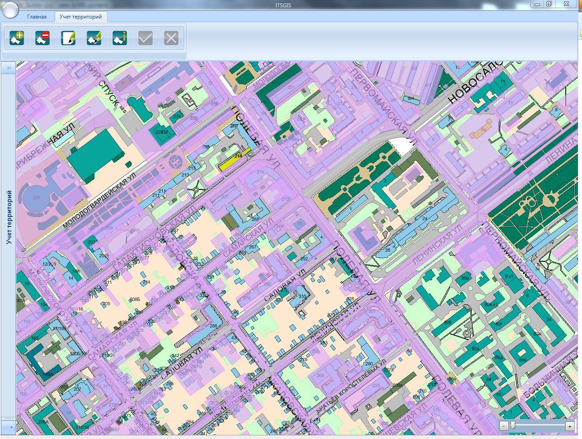The image size is (582, 439).
Task: Select the remove territory tool
Action: pyautogui.click(x=42, y=38)
